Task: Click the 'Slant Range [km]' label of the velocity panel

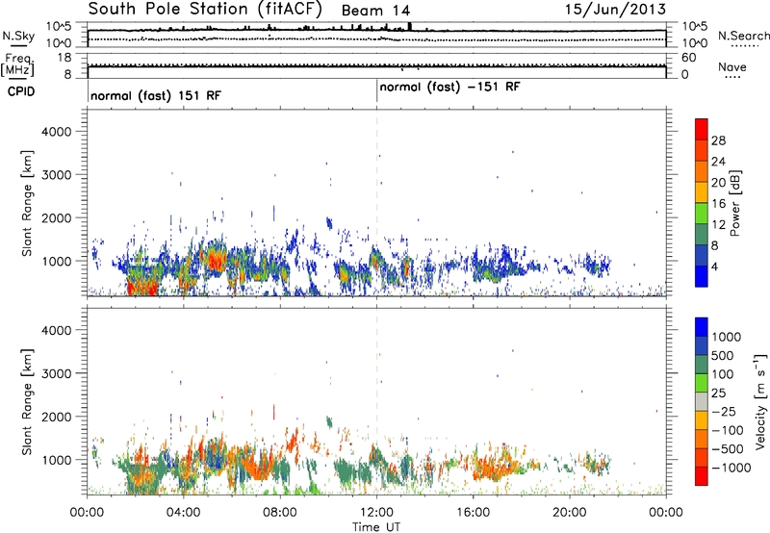Action: coord(27,402)
